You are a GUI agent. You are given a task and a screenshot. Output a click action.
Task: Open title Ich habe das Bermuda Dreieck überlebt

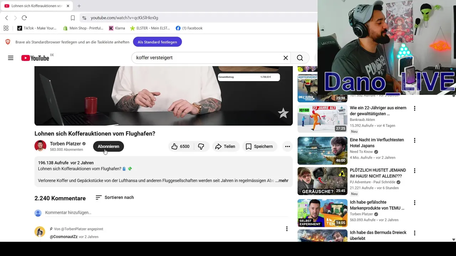pos(378,235)
